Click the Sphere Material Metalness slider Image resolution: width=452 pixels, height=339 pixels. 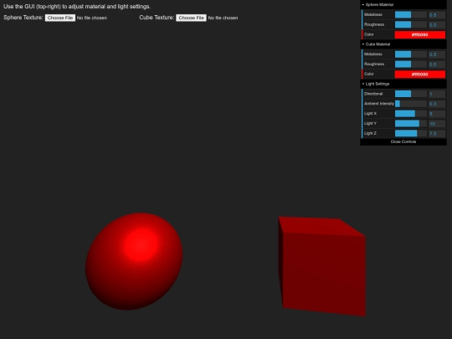coord(411,15)
